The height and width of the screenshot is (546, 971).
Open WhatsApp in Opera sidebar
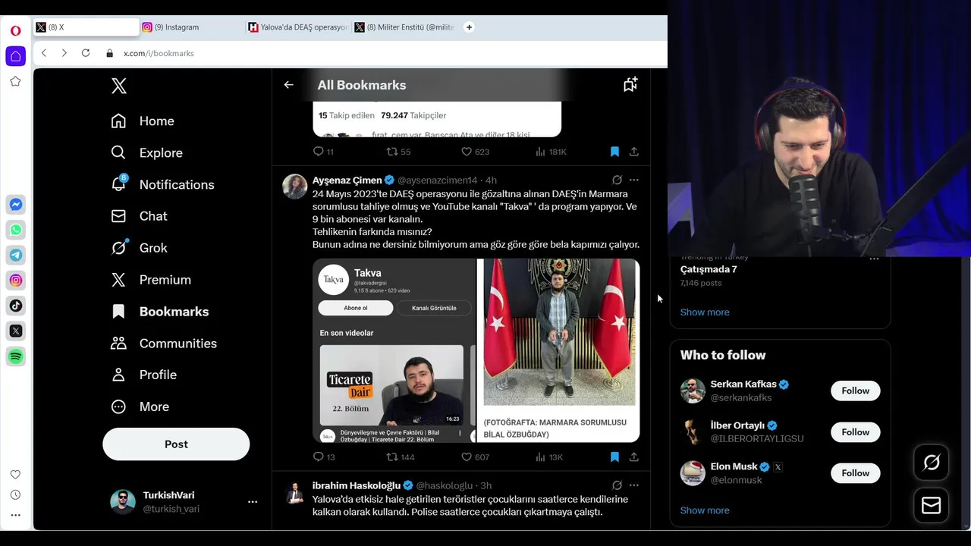(16, 230)
